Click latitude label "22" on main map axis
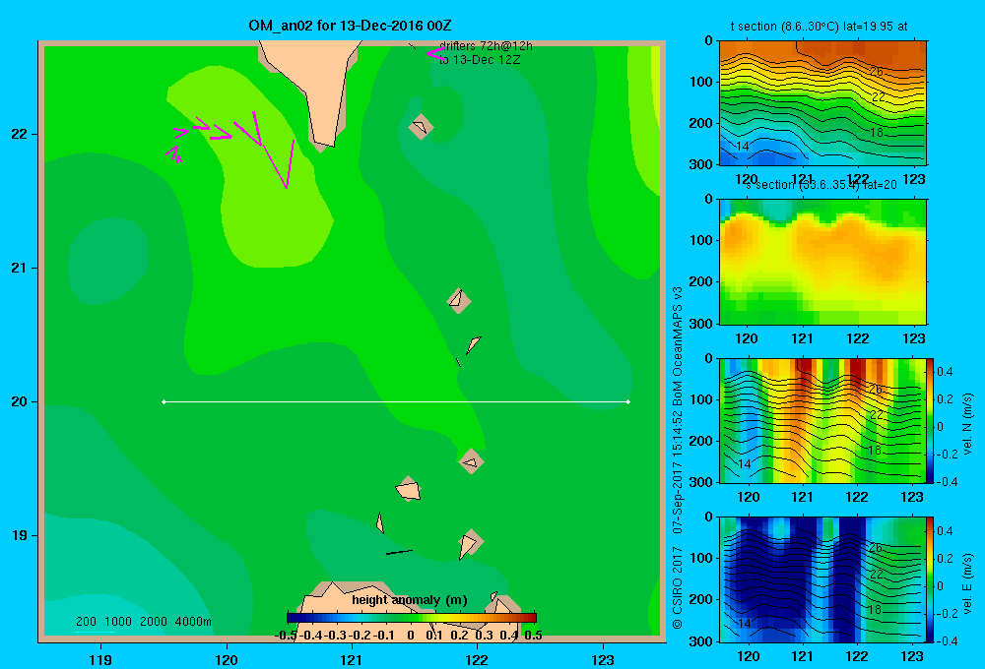This screenshot has height=669, width=985. pos(20,134)
